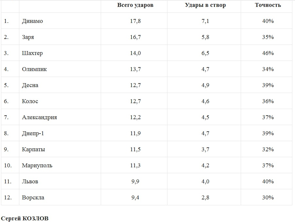Click Динамо's total shots value 17,8
Screen dimensions: 295x222
coord(135,21)
